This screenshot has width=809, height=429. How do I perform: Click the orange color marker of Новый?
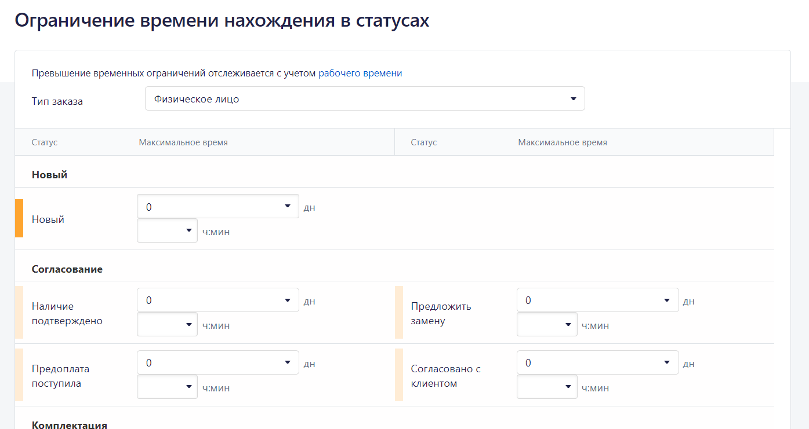[x=19, y=218]
